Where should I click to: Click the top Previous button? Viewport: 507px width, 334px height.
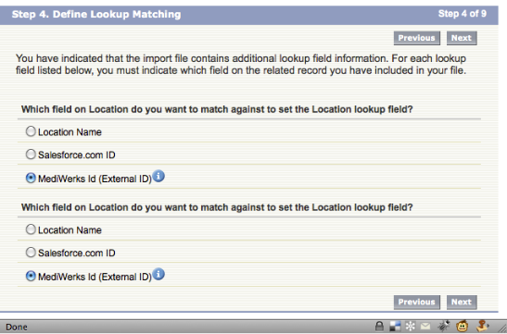click(417, 38)
